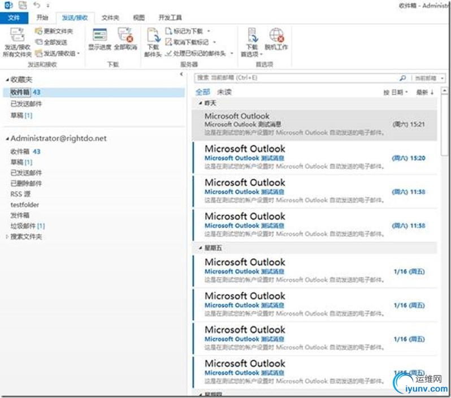
Task: Click the message list scrollbar thumb
Action: [444, 126]
